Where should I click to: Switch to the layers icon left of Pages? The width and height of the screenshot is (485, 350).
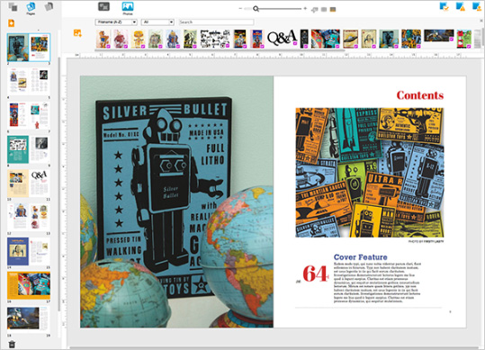(x=13, y=6)
